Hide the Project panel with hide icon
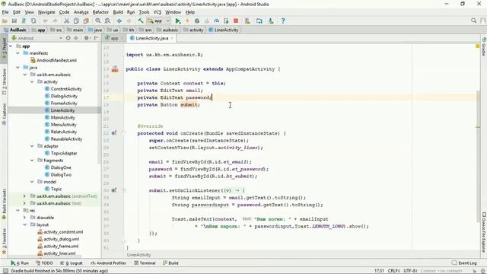 tap(96, 38)
